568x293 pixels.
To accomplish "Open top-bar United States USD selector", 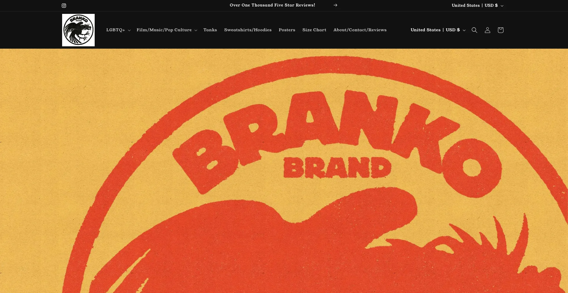I will [x=477, y=5].
